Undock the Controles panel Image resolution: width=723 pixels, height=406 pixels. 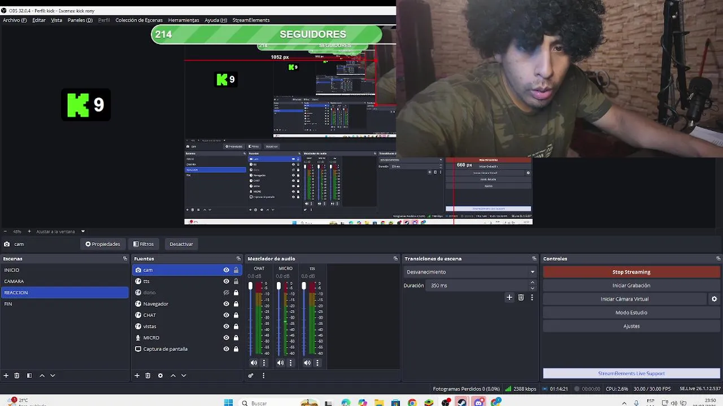coord(718,259)
